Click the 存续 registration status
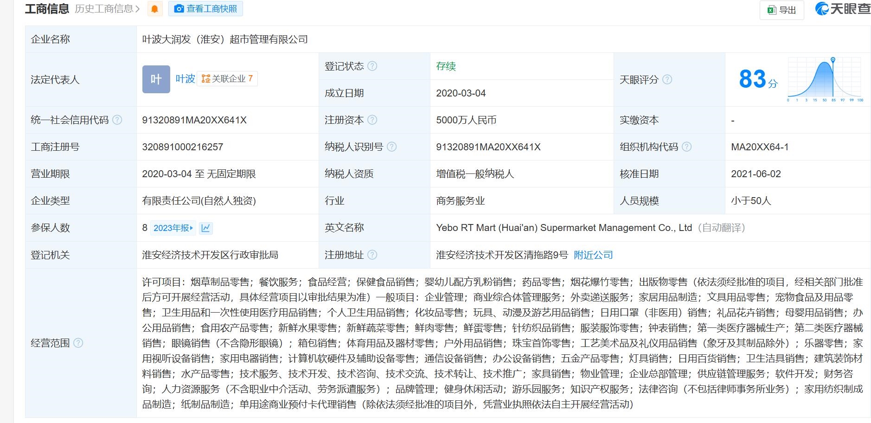The height and width of the screenshot is (423, 871). (x=446, y=66)
